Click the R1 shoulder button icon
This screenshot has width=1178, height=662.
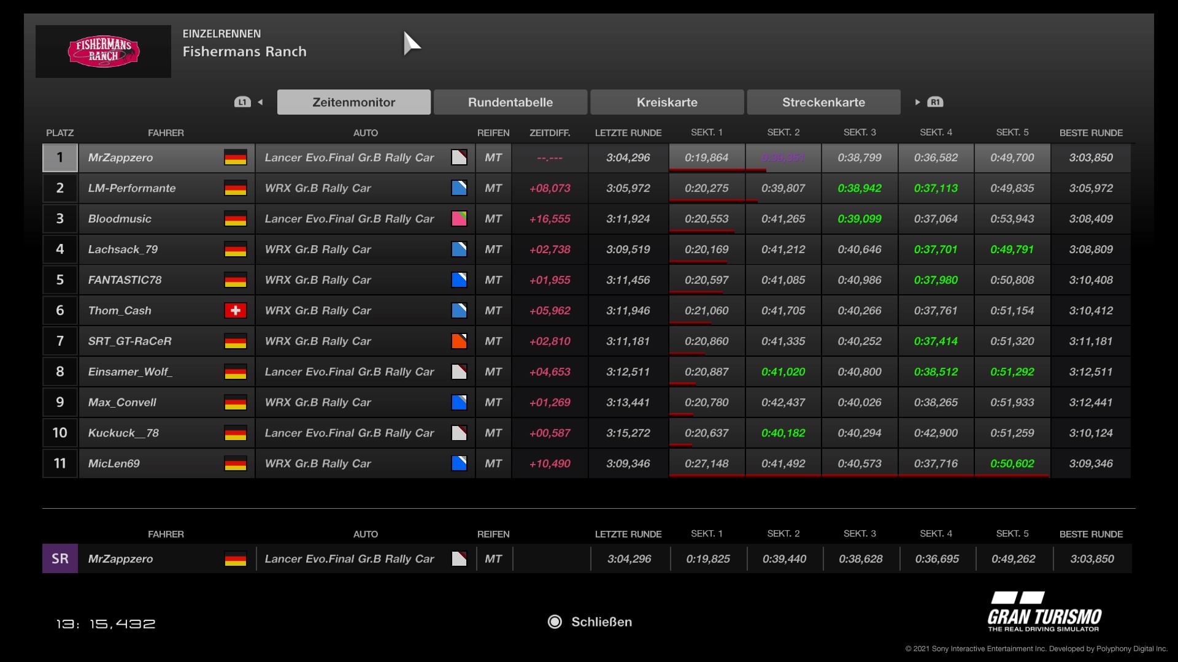[x=935, y=102]
